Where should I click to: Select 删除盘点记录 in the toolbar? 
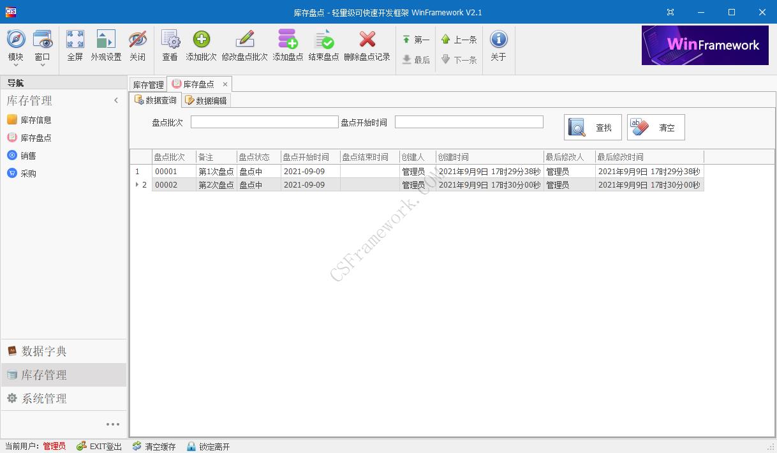pos(367,45)
